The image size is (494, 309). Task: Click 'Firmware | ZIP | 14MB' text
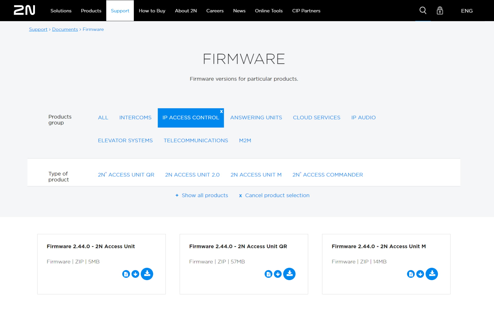[359, 262]
